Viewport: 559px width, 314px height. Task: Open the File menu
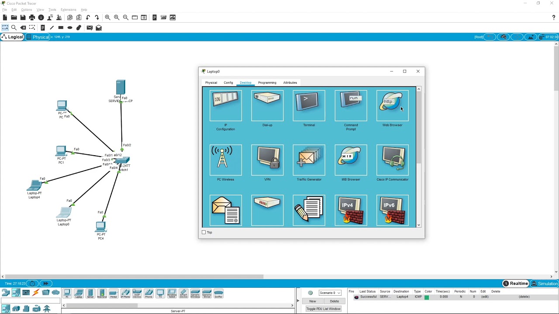click(x=4, y=10)
